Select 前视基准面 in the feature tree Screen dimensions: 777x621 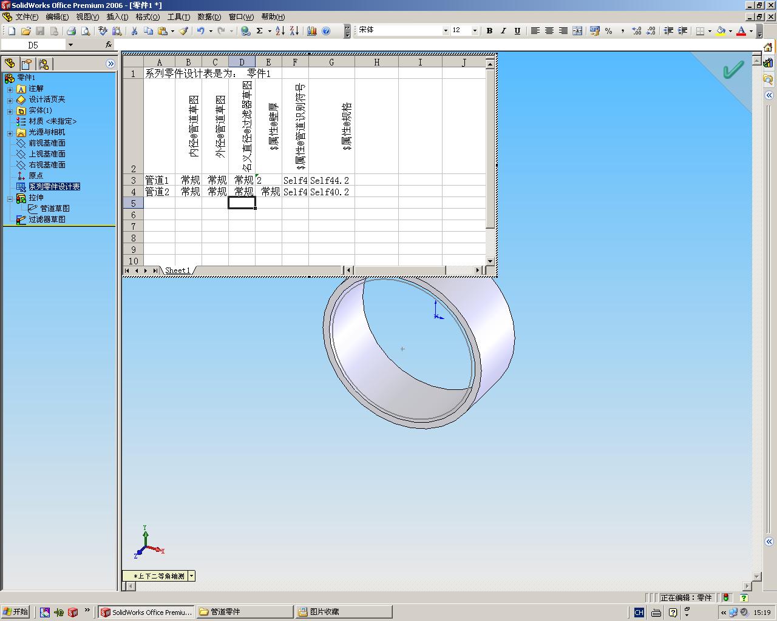tap(47, 143)
